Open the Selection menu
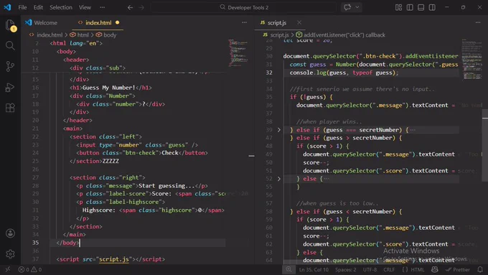488x275 pixels. (61, 7)
